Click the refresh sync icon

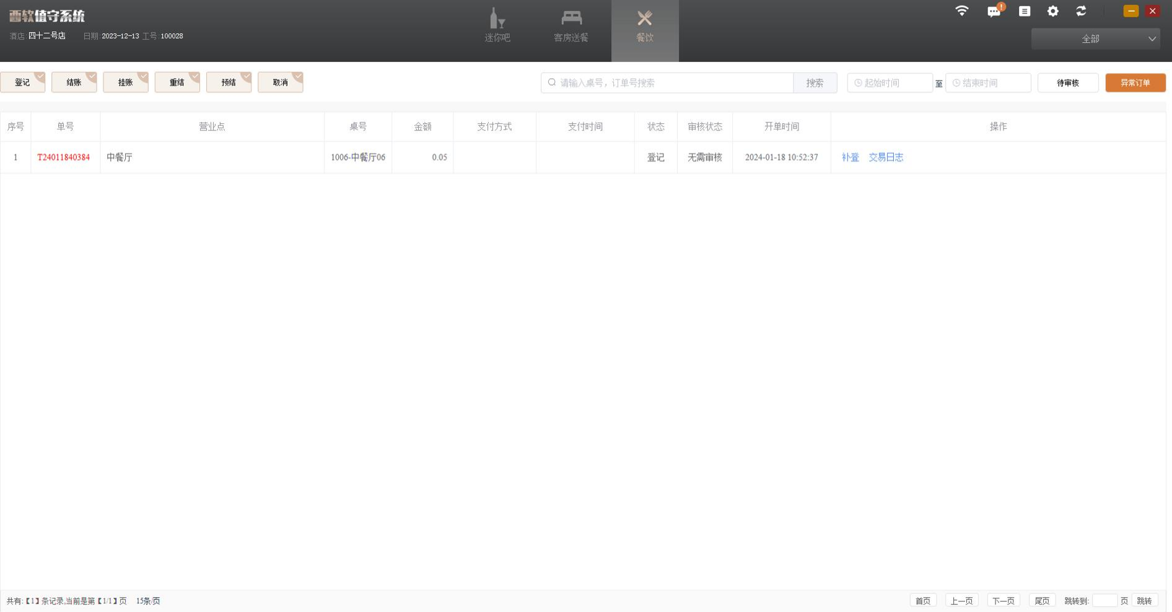pyautogui.click(x=1081, y=11)
